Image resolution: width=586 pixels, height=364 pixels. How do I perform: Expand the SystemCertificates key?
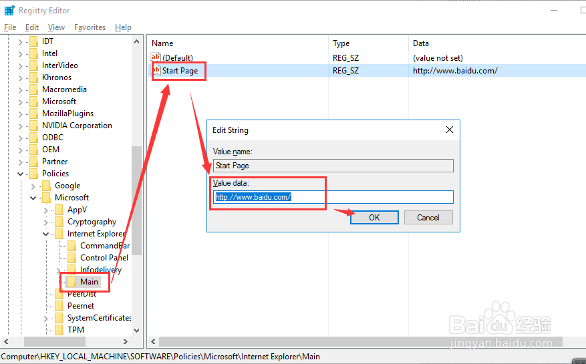46,319
